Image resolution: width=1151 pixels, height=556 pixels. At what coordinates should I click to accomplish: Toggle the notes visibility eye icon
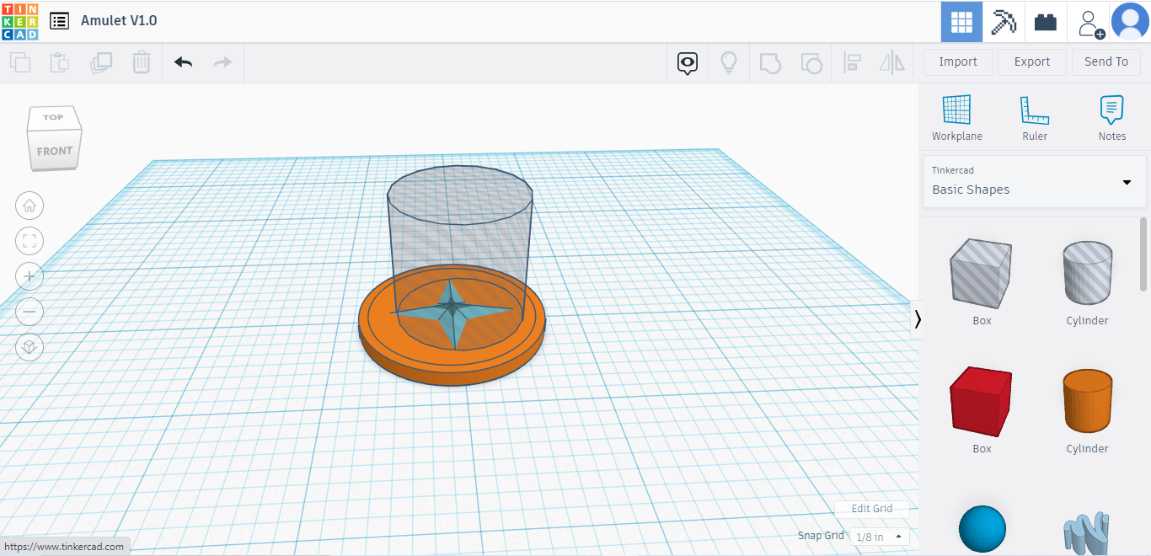pos(688,62)
